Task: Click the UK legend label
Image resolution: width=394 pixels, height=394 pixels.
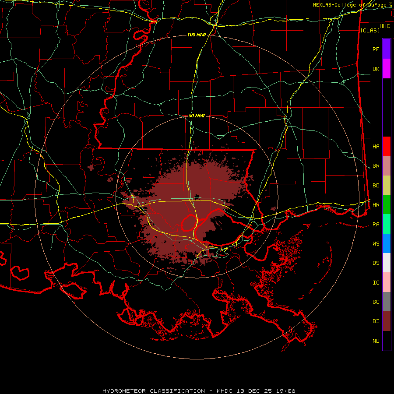Action: point(376,69)
